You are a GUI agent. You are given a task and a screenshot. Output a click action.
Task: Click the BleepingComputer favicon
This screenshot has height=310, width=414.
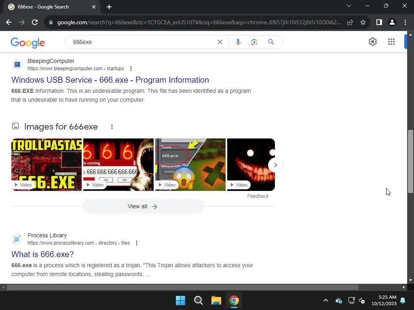[x=17, y=64]
